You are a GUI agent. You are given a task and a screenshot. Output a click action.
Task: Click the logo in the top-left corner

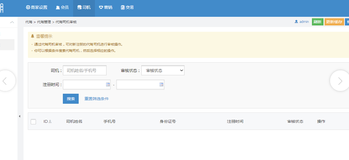coord(2,8)
